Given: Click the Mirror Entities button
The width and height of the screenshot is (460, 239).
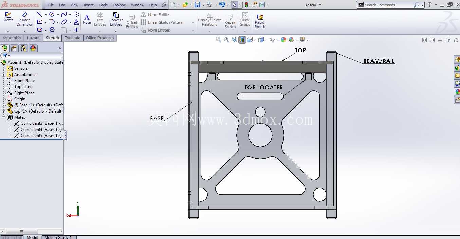Looking at the screenshot, I should 156,15.
